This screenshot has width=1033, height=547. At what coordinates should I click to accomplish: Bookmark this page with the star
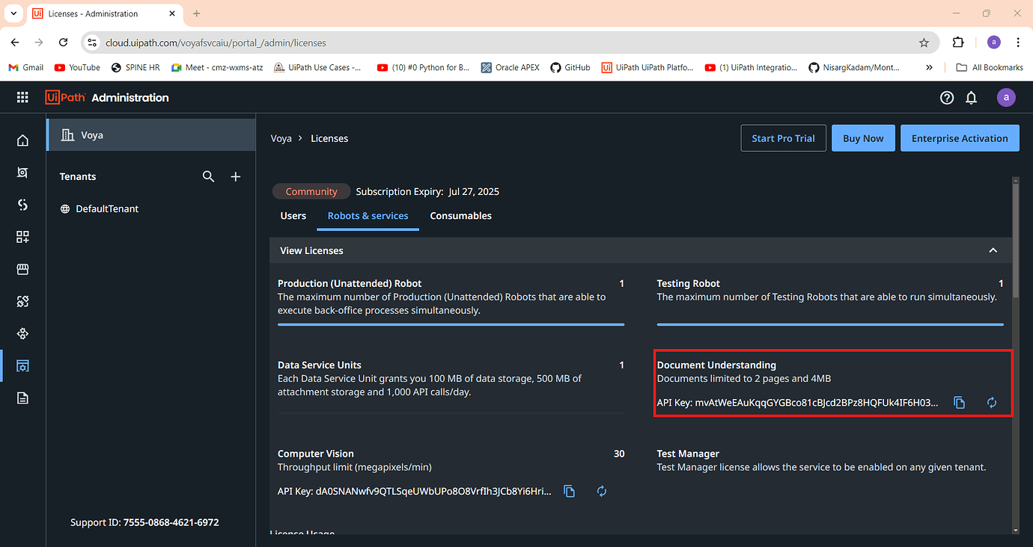[x=924, y=43]
